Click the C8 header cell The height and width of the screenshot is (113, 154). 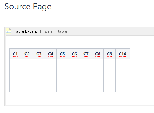(98, 54)
